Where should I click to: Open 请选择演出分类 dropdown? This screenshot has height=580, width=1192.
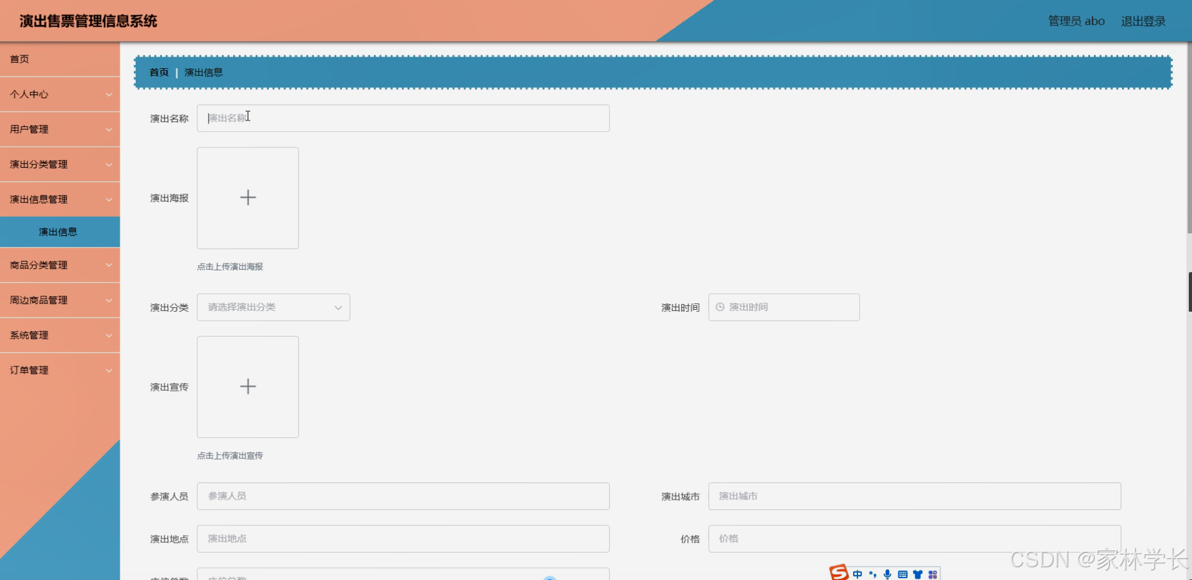[273, 307]
